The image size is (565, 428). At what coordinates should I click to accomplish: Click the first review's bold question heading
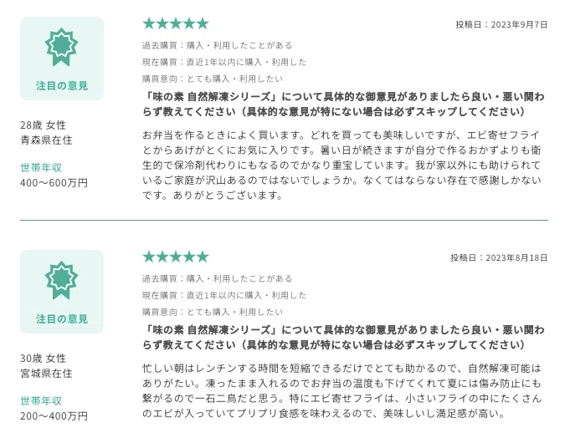(x=343, y=104)
